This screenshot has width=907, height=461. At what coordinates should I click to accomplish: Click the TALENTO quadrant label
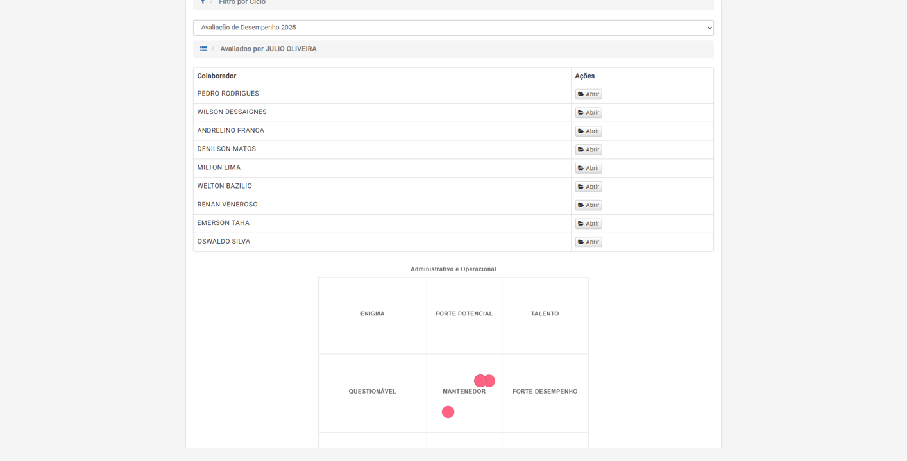pyautogui.click(x=545, y=314)
